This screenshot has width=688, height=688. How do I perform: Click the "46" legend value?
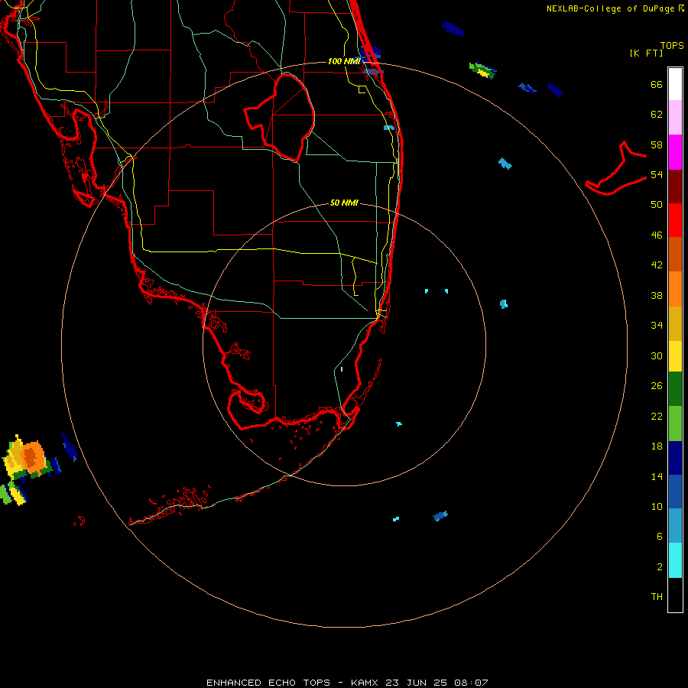(x=657, y=235)
